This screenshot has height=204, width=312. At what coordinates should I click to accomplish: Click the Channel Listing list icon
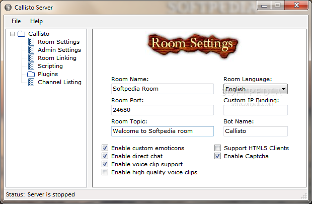[x=31, y=82]
